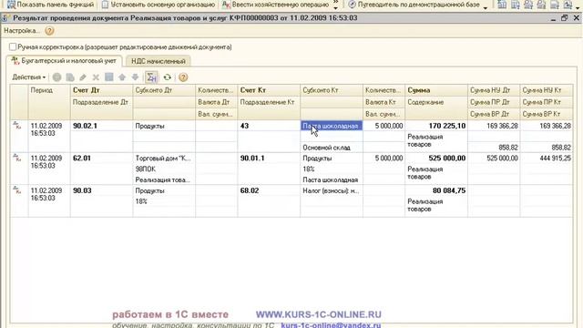This screenshot has height=328, width=583.
Task: Select the debit account cell '90.03'
Action: [x=101, y=190]
